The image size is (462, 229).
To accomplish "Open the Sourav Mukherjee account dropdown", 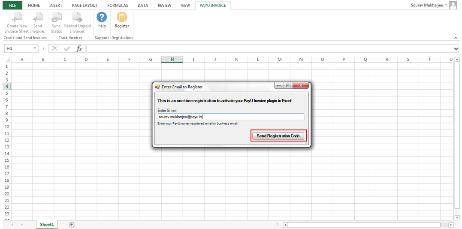I will coord(446,5).
